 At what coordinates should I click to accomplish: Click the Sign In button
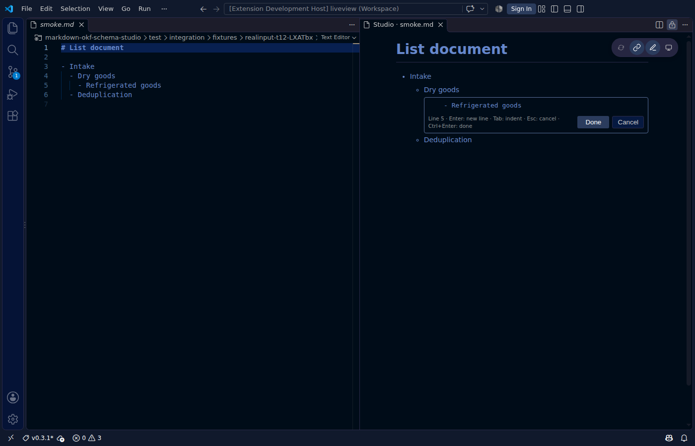pos(521,9)
